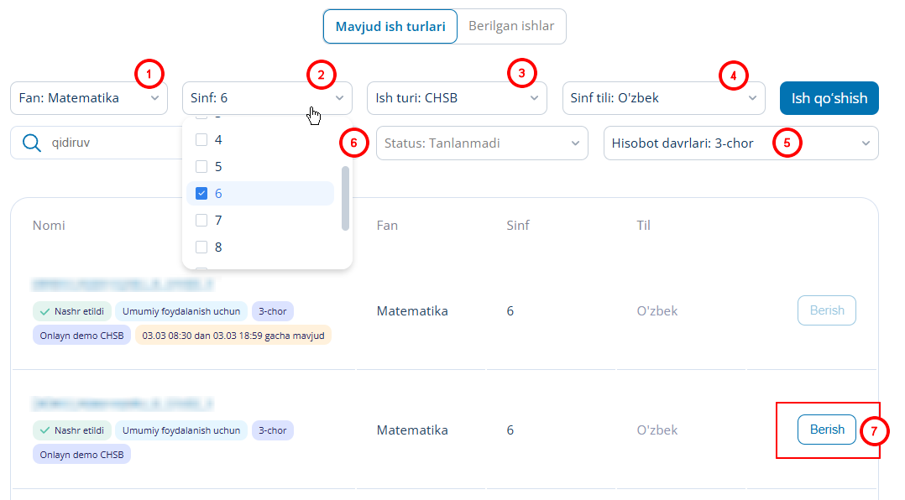Click the Hisobot davrlari chevron arrow
This screenshot has width=905, height=500.
click(866, 143)
